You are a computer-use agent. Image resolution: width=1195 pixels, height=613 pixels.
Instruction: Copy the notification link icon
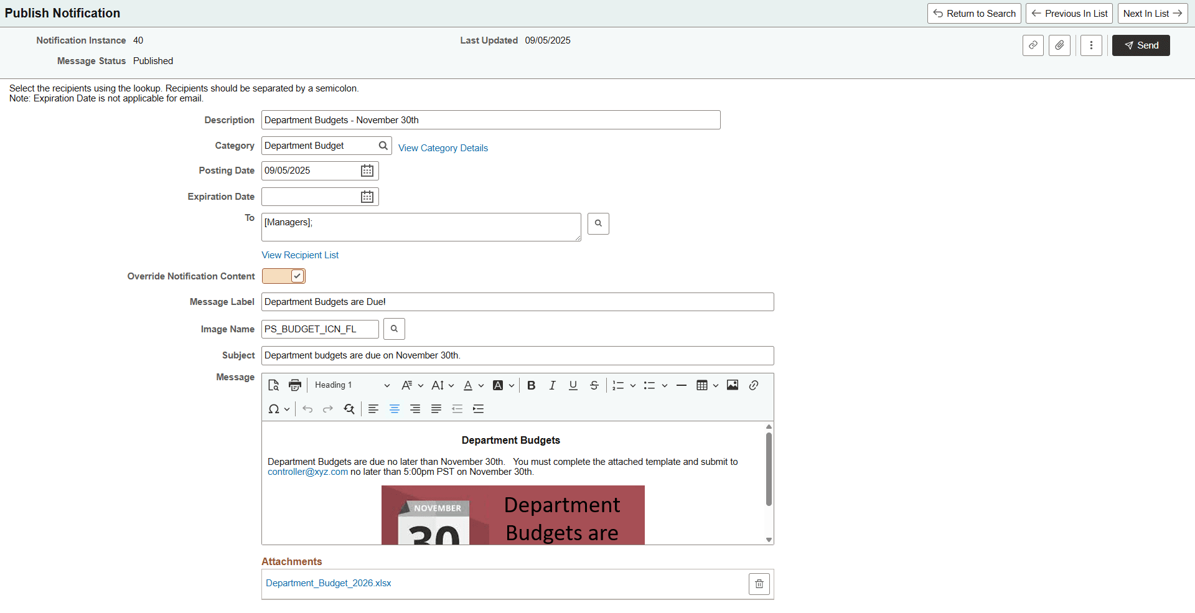[x=1033, y=45]
